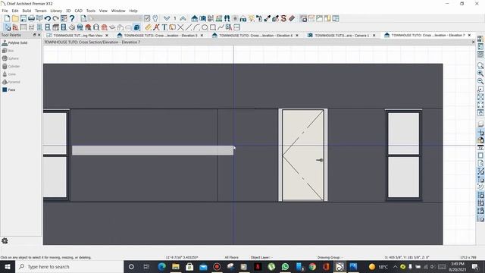
Task: Select Sphere in the Tool Palette
Action: click(11, 58)
